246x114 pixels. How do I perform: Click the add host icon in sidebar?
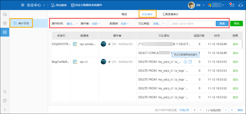pos(5,15)
